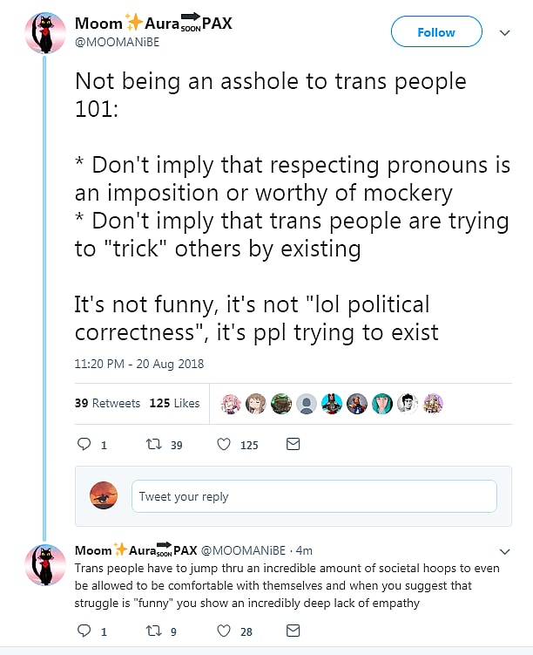The image size is (533, 655).
Task: Open the 11:20 PM - 20 Aug 2018 timestamp
Action: click(139, 364)
